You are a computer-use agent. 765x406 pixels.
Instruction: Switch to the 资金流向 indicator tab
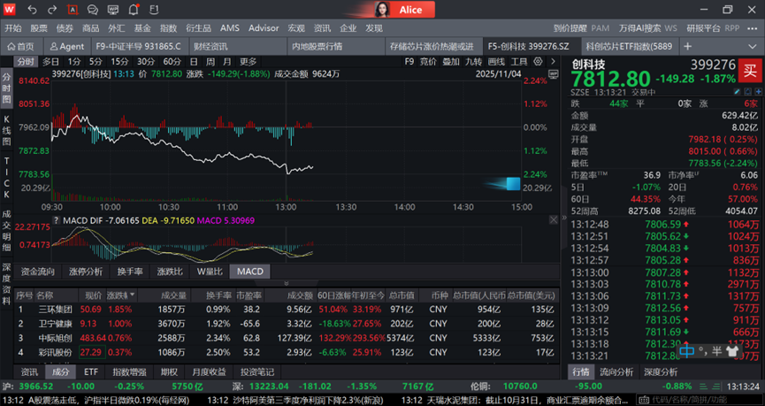[38, 272]
